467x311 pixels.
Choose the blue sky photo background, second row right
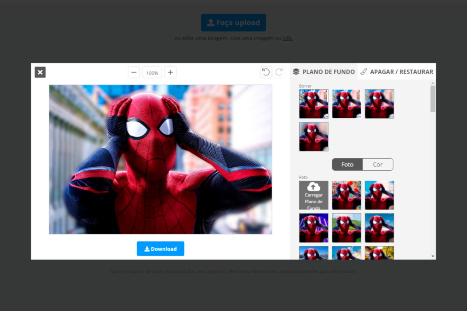pyautogui.click(x=379, y=228)
